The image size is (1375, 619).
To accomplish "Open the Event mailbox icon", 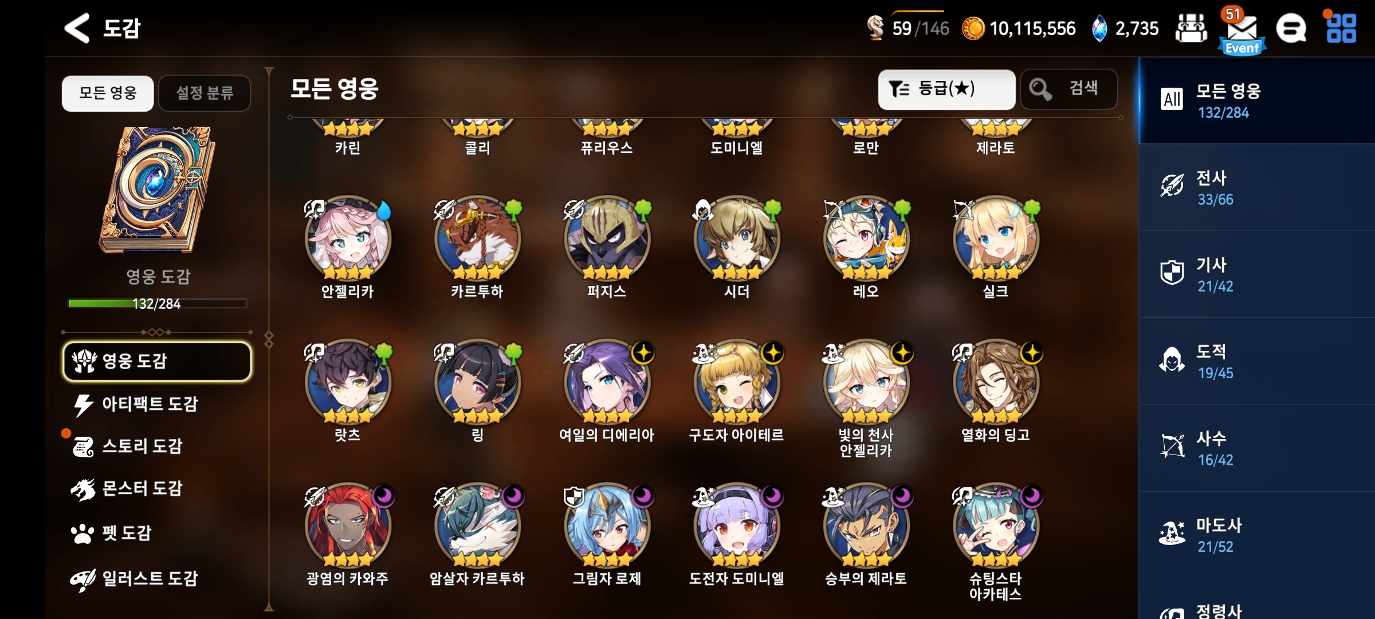I will [1242, 32].
